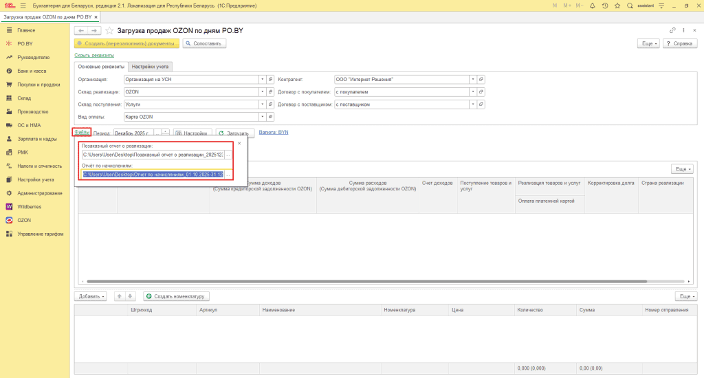Open search magnifier in title bar
The image size is (704, 378).
[x=630, y=5]
